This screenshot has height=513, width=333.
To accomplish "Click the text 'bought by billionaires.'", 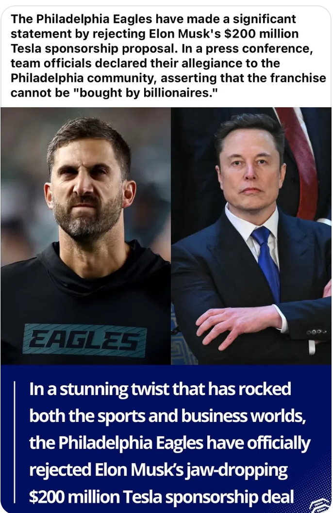I will pyautogui.click(x=144, y=93).
